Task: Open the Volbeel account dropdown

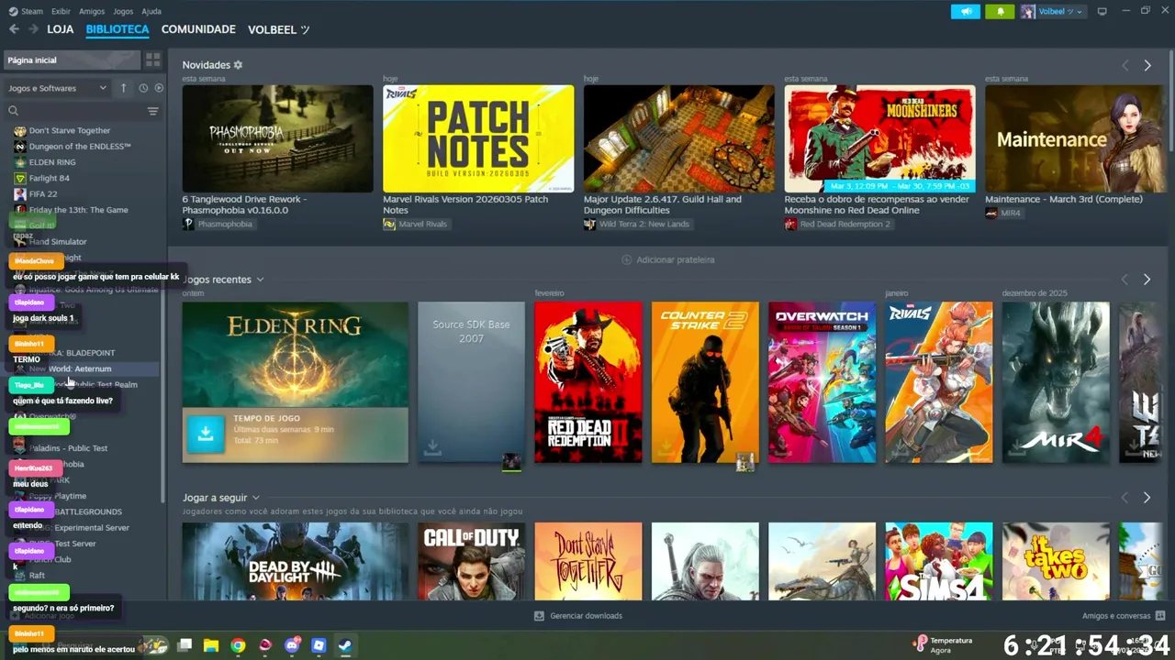Action: 1052,11
